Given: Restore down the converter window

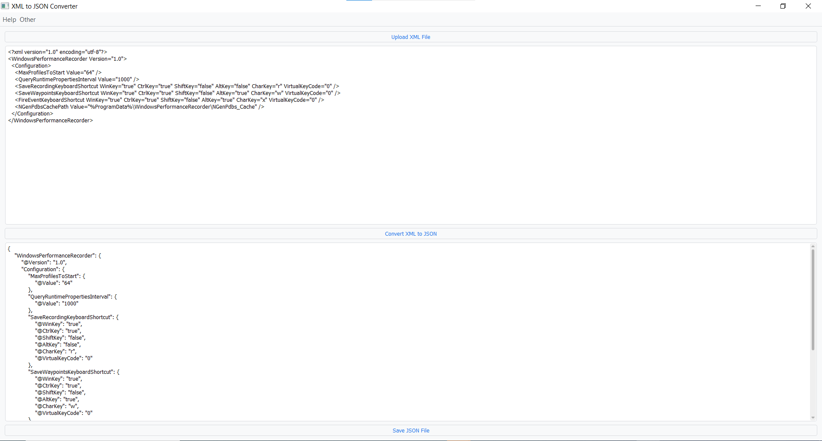Looking at the screenshot, I should [x=783, y=6].
